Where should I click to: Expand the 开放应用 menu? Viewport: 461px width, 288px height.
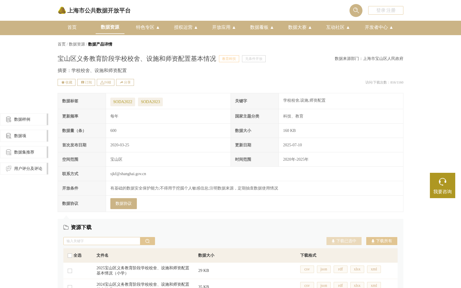(x=224, y=27)
